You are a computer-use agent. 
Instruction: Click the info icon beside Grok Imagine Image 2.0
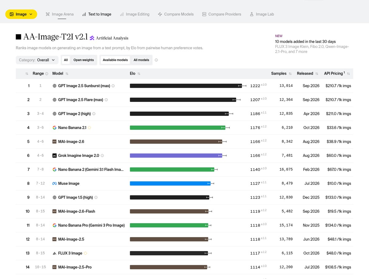tap(102, 156)
